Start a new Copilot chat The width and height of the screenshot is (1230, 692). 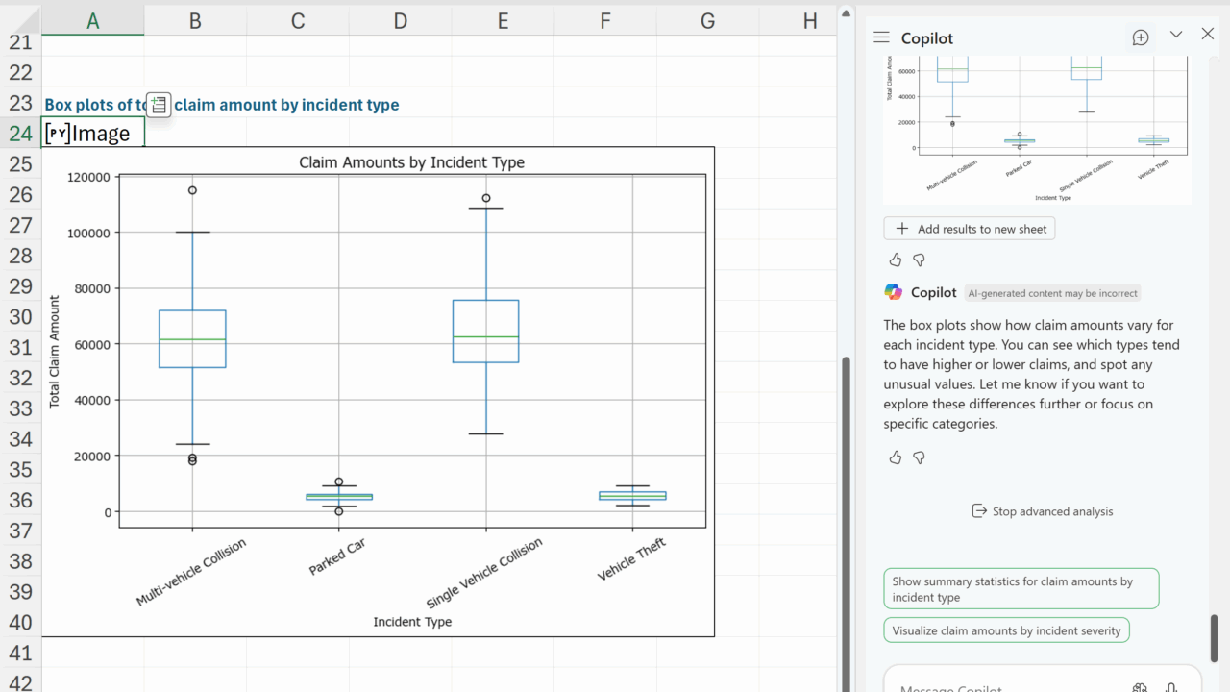[x=1141, y=37]
